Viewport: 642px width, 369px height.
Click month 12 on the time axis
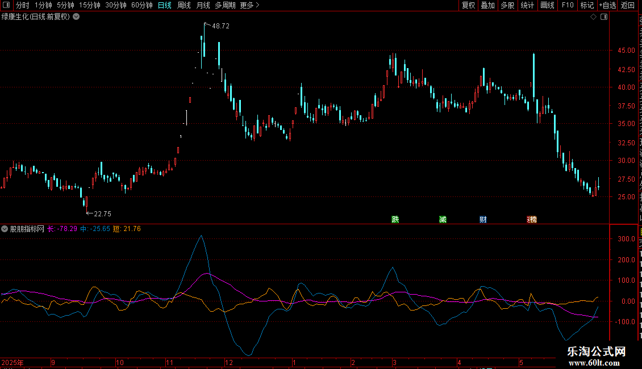(x=229, y=363)
